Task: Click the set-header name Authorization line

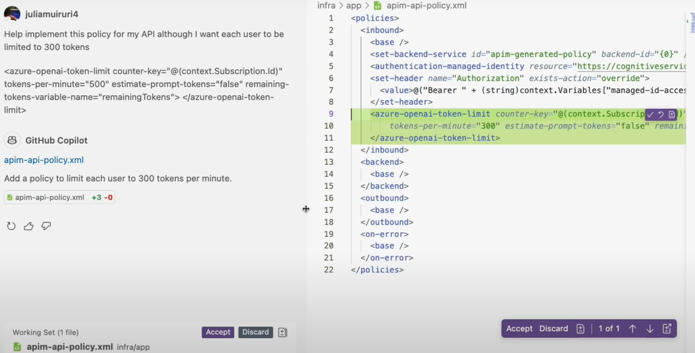Action: 510,78
